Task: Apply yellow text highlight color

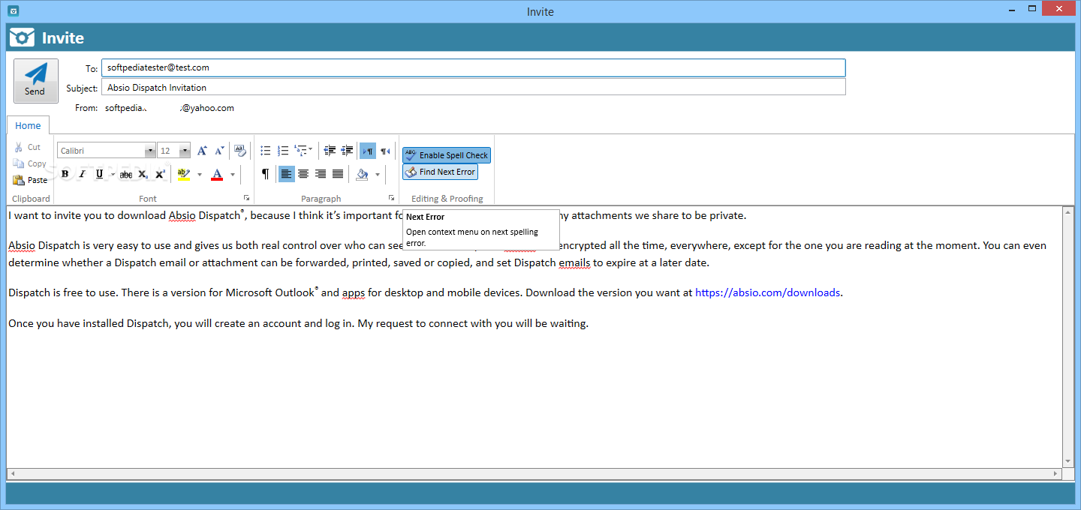Action: click(184, 174)
